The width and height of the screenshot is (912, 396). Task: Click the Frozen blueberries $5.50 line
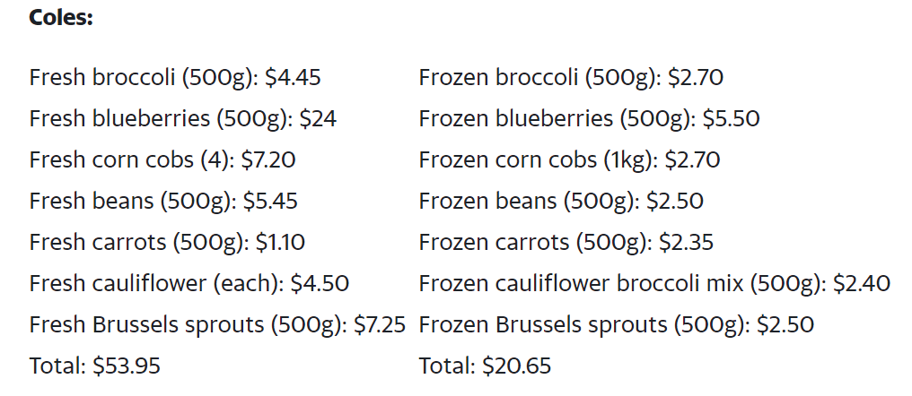coord(589,118)
